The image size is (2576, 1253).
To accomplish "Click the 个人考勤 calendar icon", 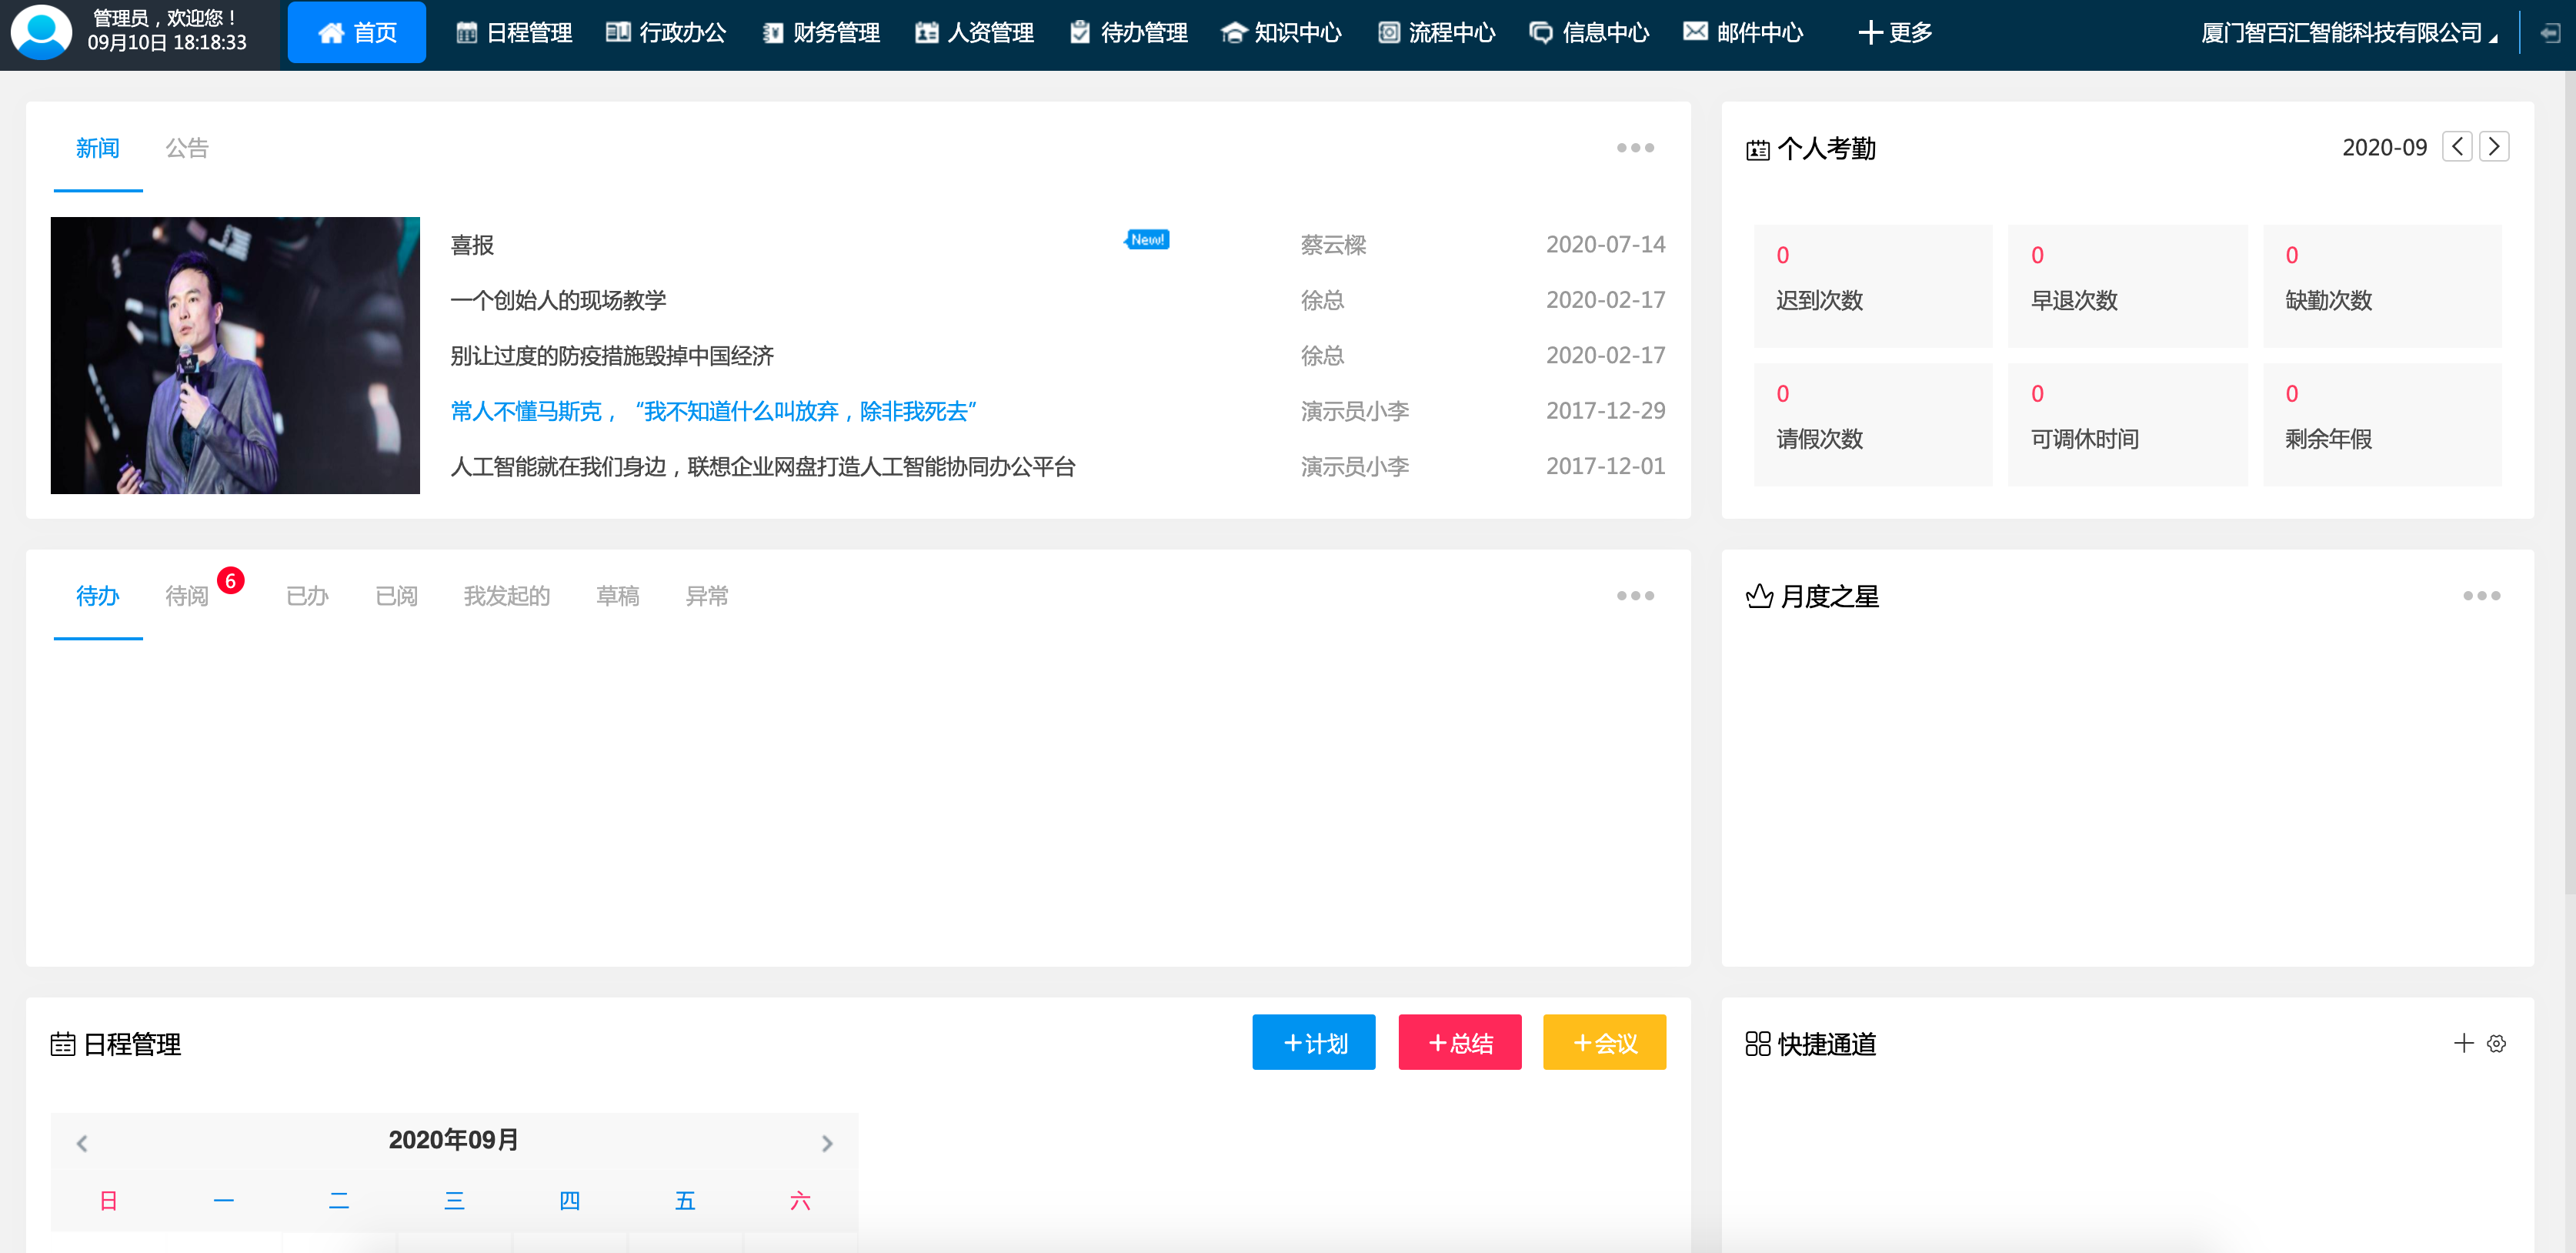I will tap(1757, 150).
